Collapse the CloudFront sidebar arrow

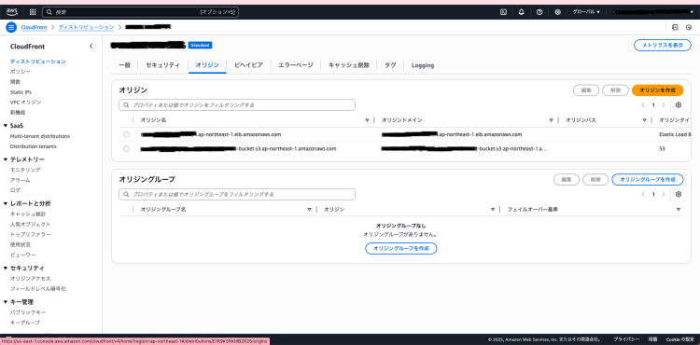click(91, 47)
